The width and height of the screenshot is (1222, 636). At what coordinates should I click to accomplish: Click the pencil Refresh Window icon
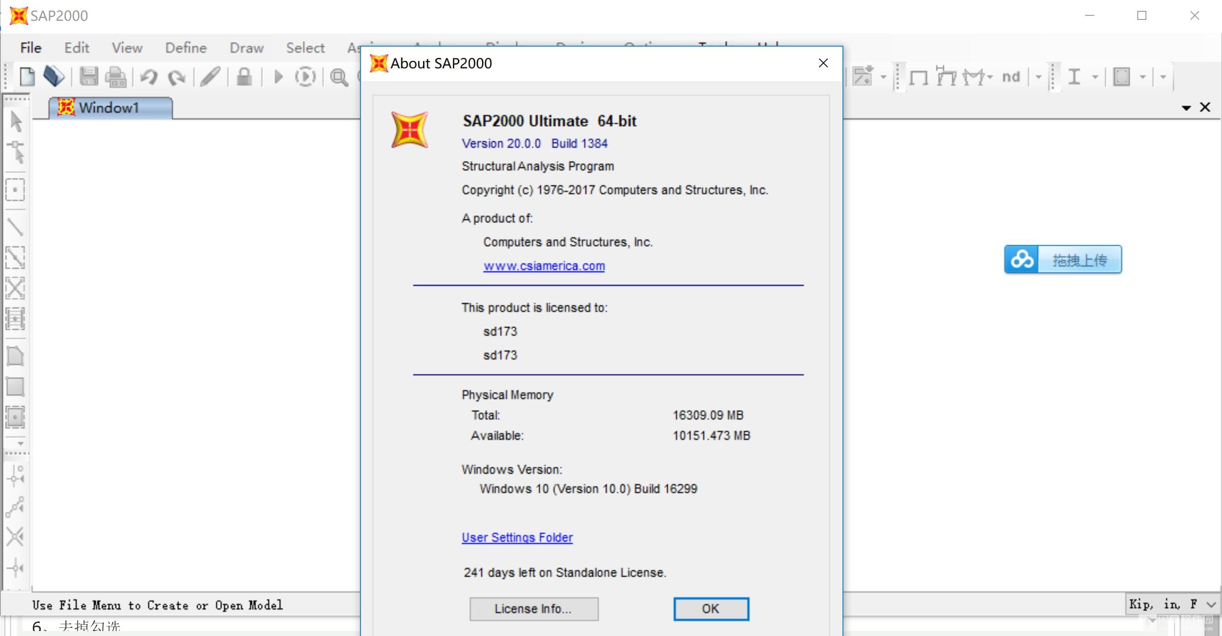[x=210, y=77]
